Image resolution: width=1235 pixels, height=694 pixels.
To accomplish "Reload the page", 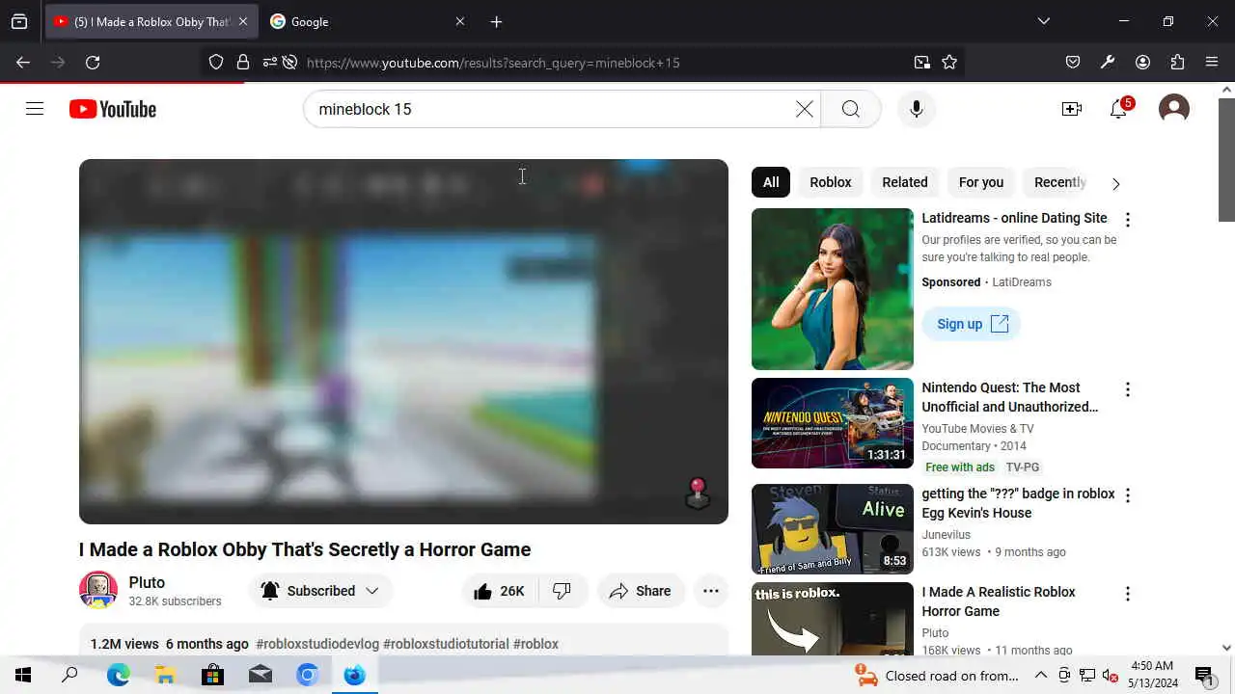I will (93, 62).
